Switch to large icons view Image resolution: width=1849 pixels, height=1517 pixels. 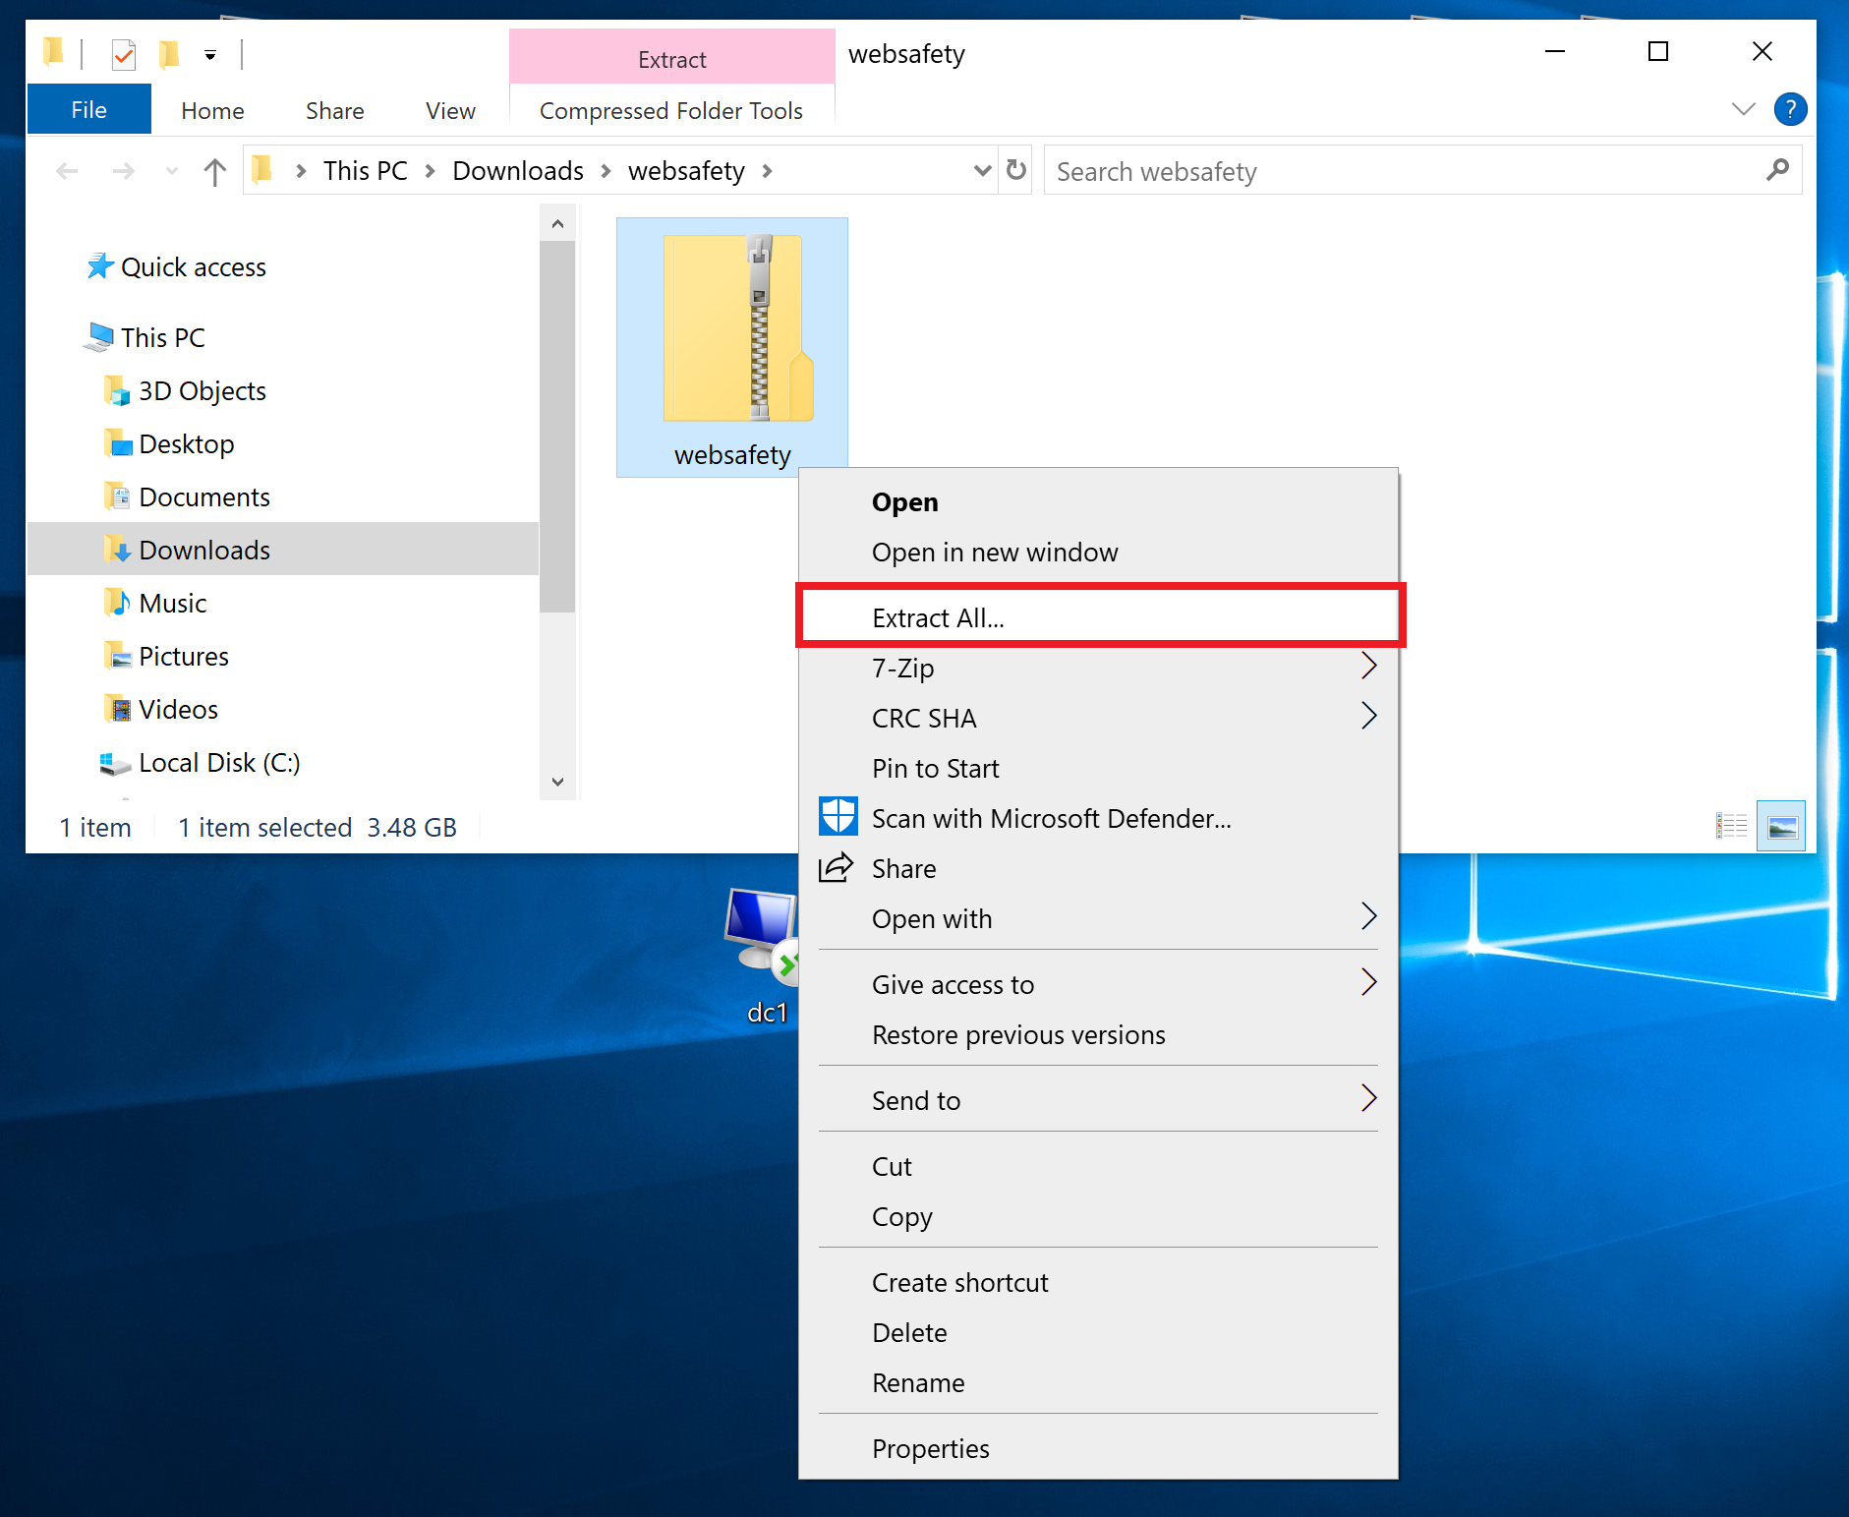tap(1781, 826)
